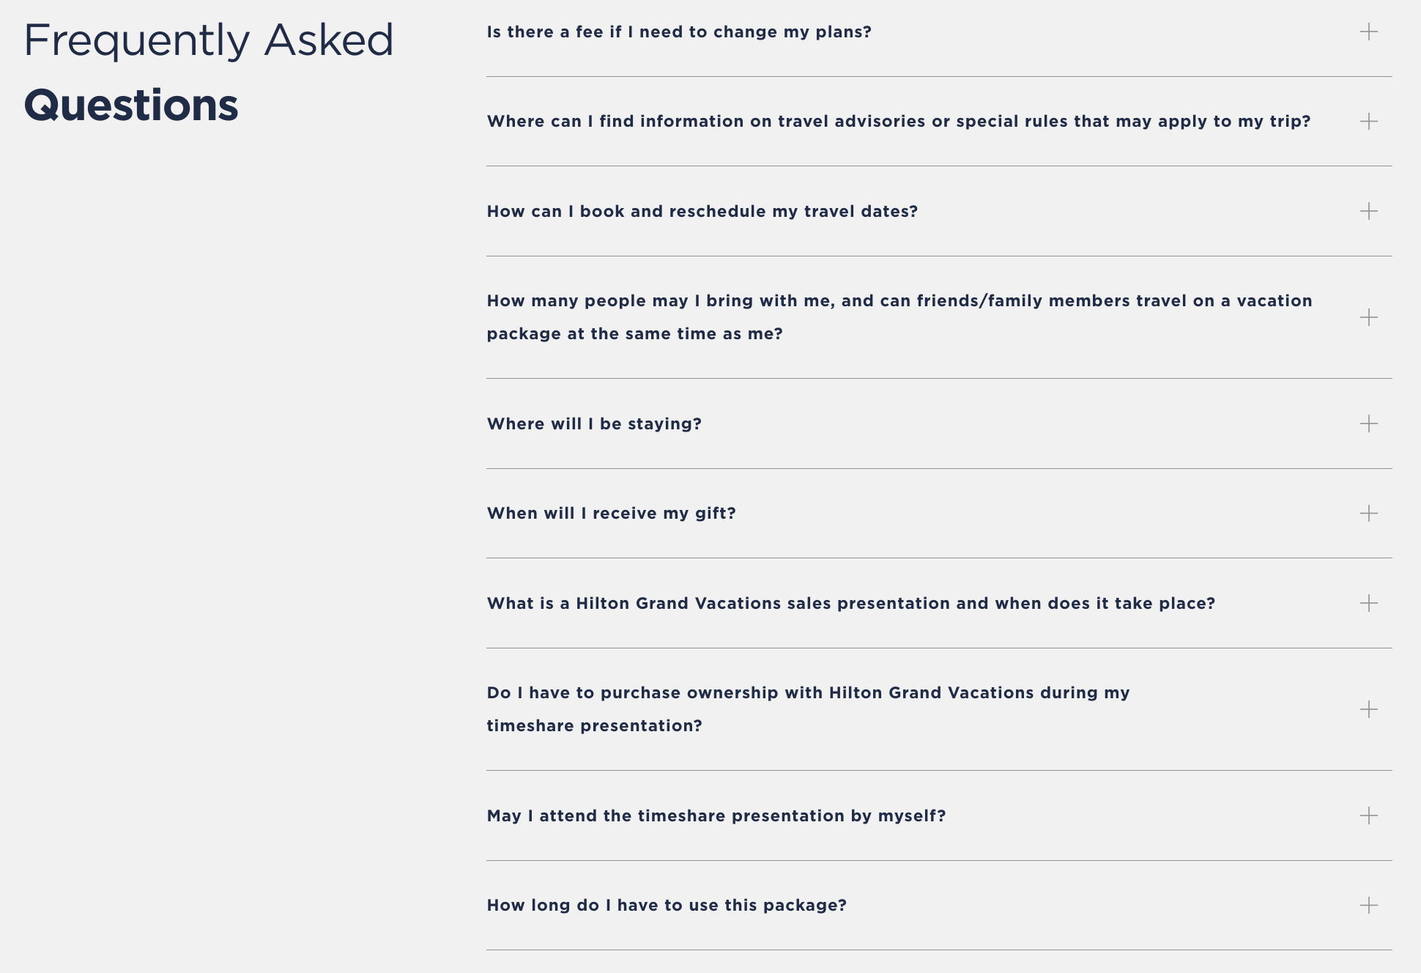Click plus icon beside how long to use package
1421x973 pixels.
click(1368, 906)
